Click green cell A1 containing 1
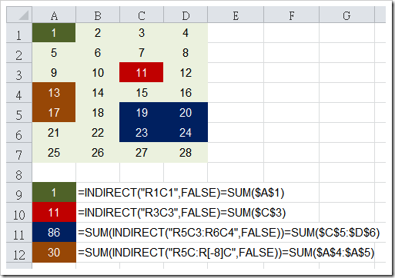Screen dimensions: 395x278 (54, 33)
